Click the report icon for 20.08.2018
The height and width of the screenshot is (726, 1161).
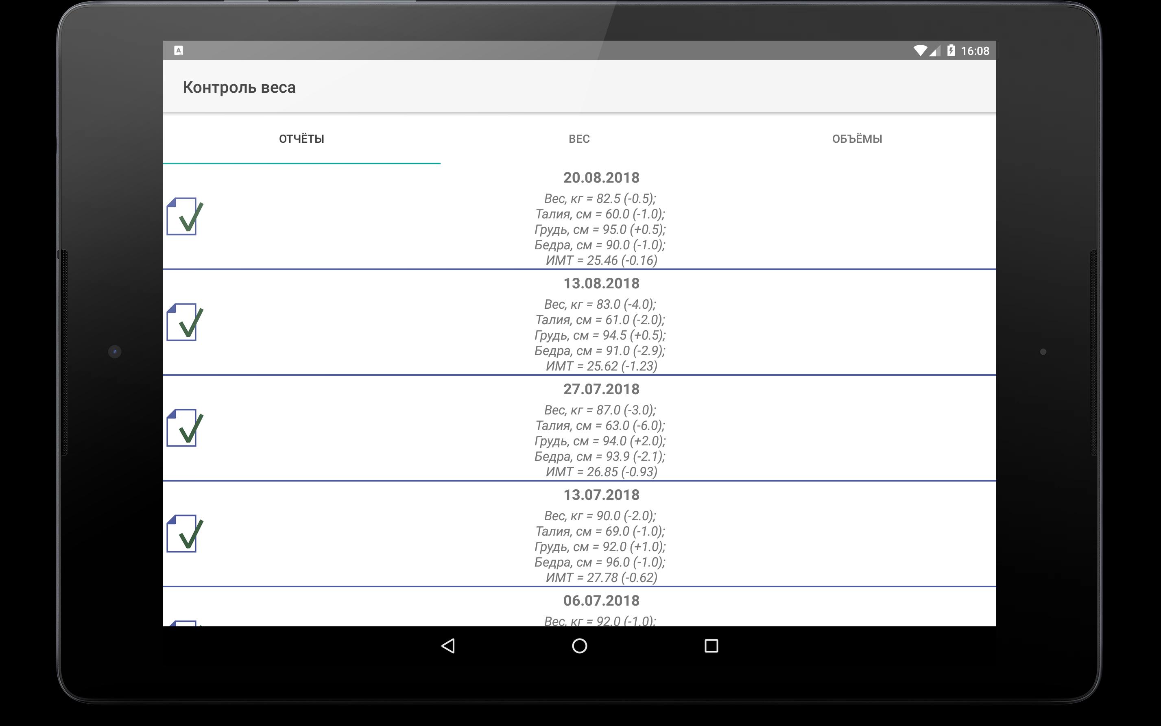tap(185, 216)
